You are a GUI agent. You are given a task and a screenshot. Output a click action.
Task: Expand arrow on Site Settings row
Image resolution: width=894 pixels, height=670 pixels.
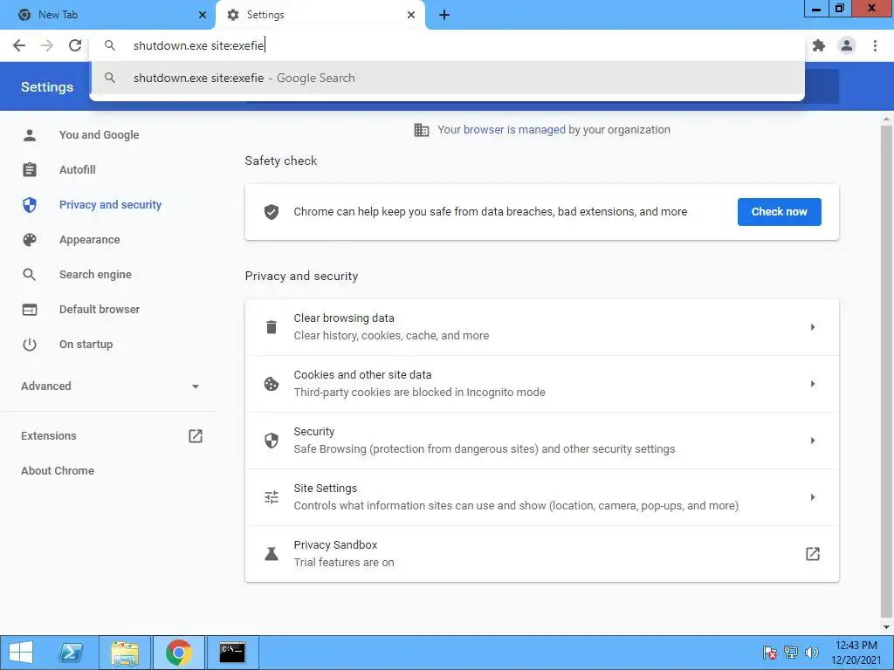813,497
